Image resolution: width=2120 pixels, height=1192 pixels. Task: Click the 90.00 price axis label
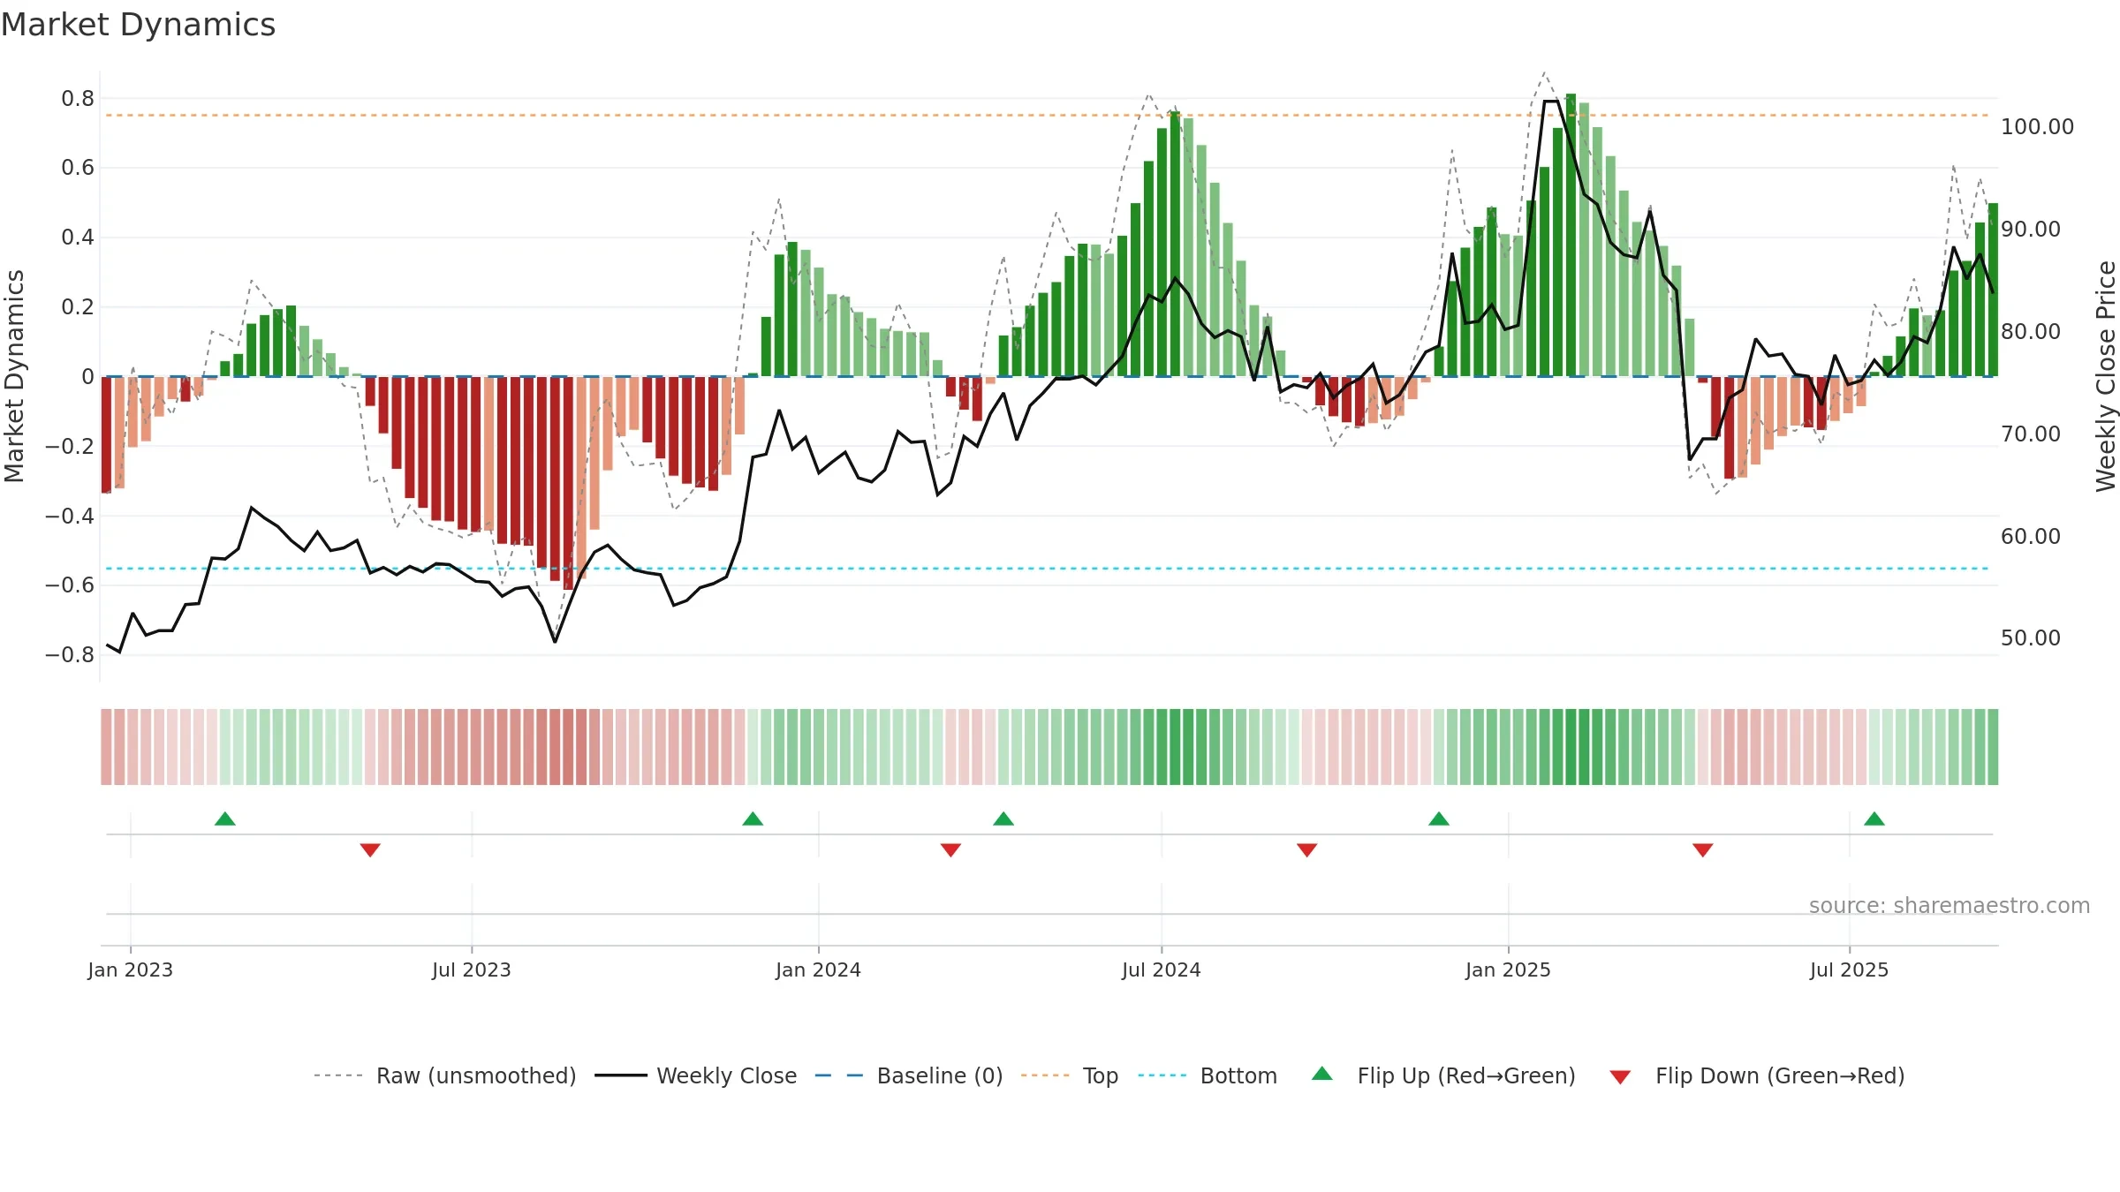pos(2031,229)
